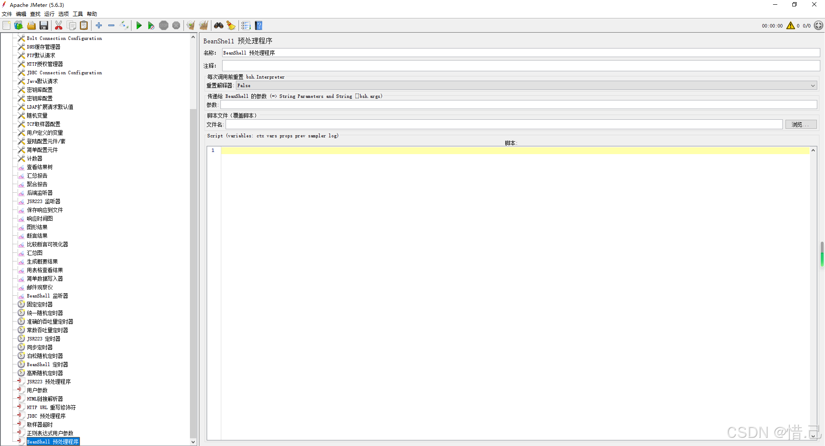825x446 pixels.
Task: Click the 浏览 browse button
Action: click(801, 124)
